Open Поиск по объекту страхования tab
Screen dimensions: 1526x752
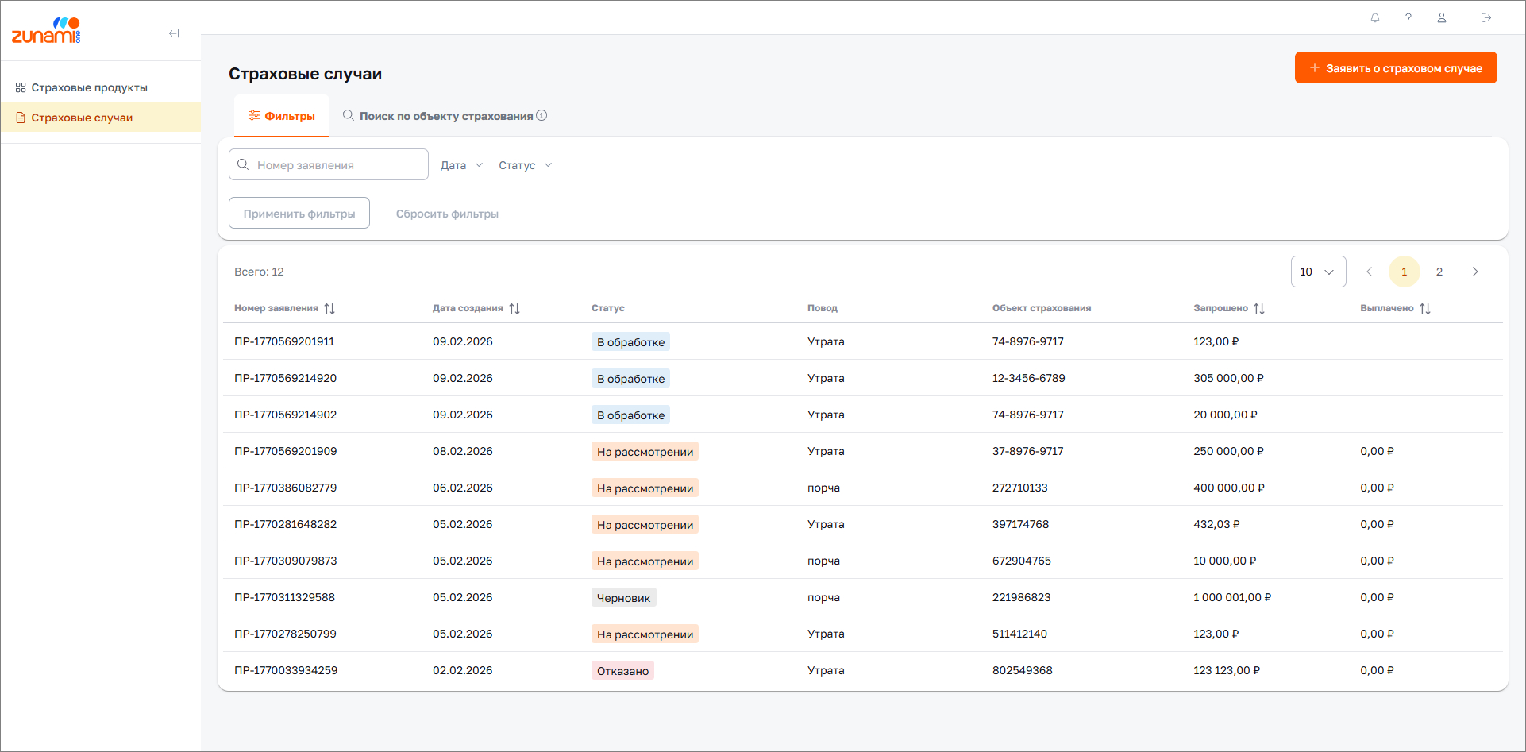pos(438,116)
